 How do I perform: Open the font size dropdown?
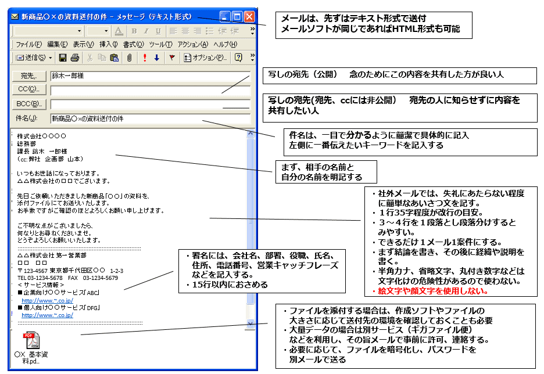106,31
